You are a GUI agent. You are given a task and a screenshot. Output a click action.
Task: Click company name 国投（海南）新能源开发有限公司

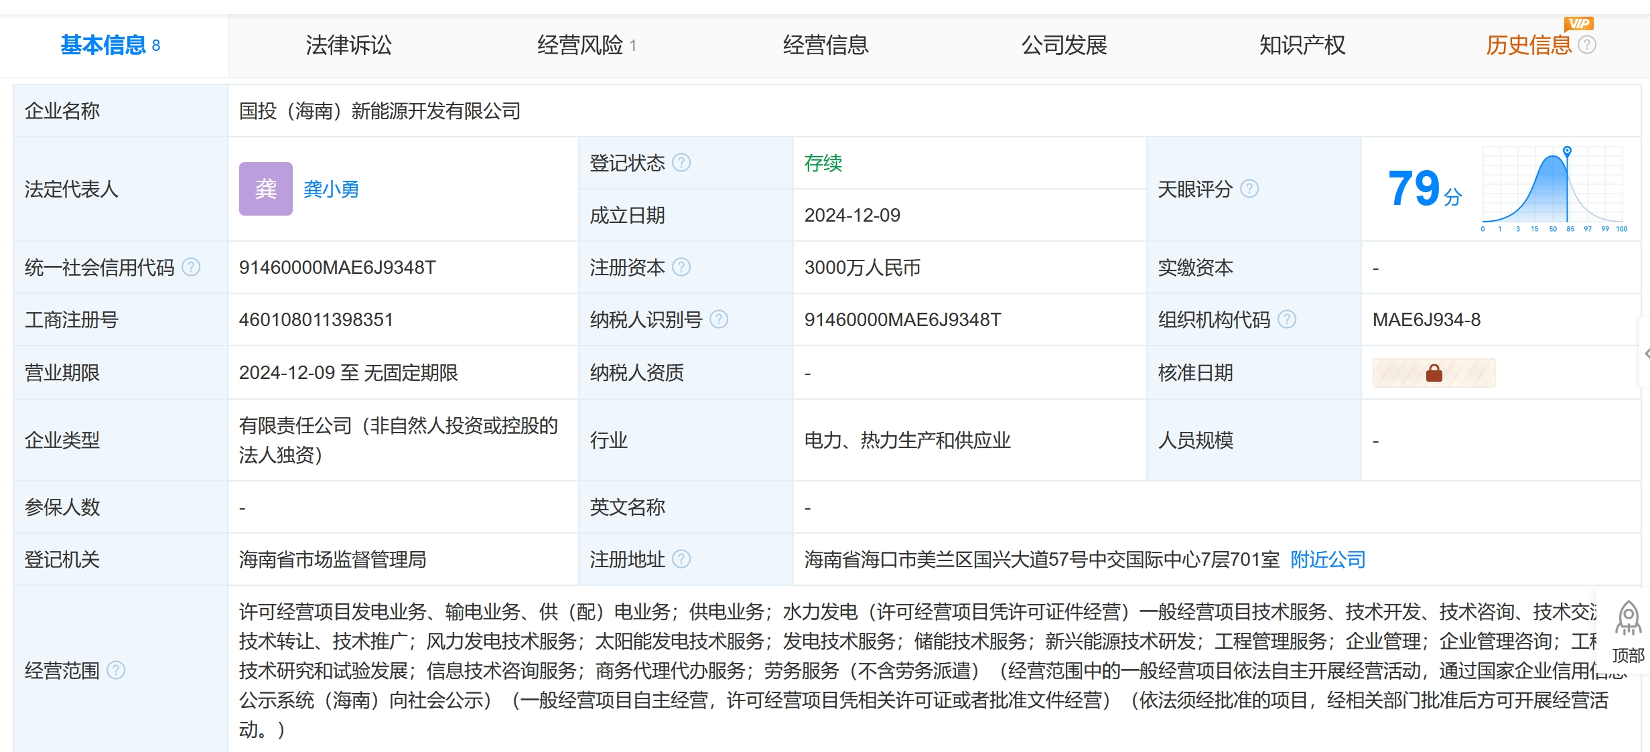[380, 110]
